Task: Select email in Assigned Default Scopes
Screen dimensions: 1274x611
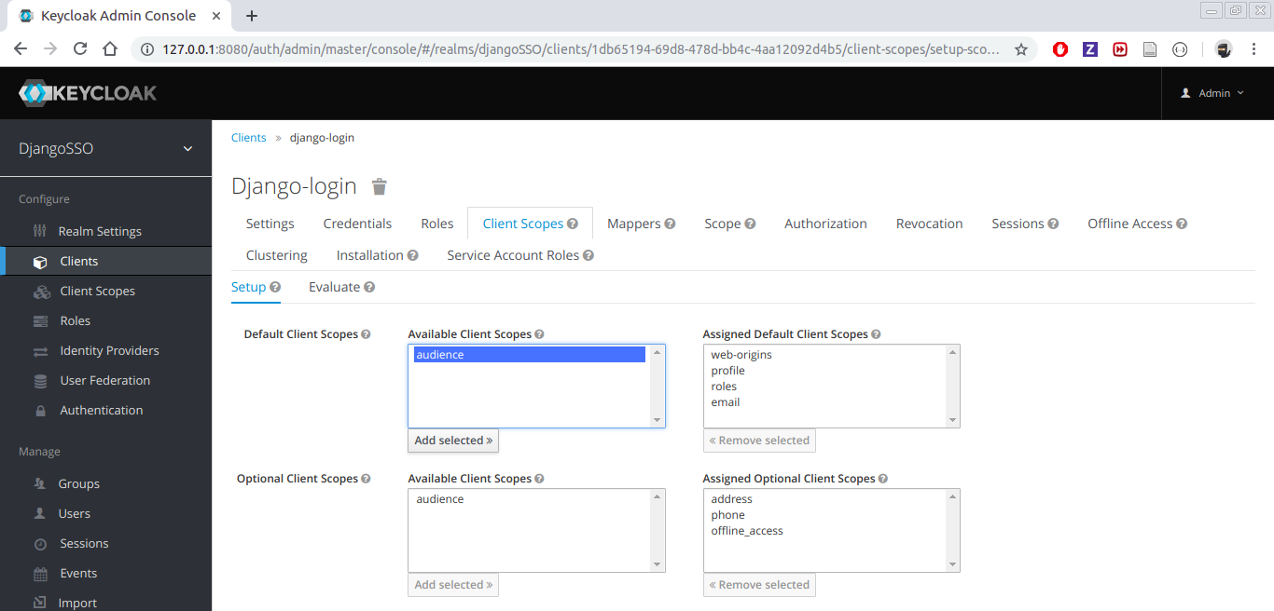Action: coord(824,402)
